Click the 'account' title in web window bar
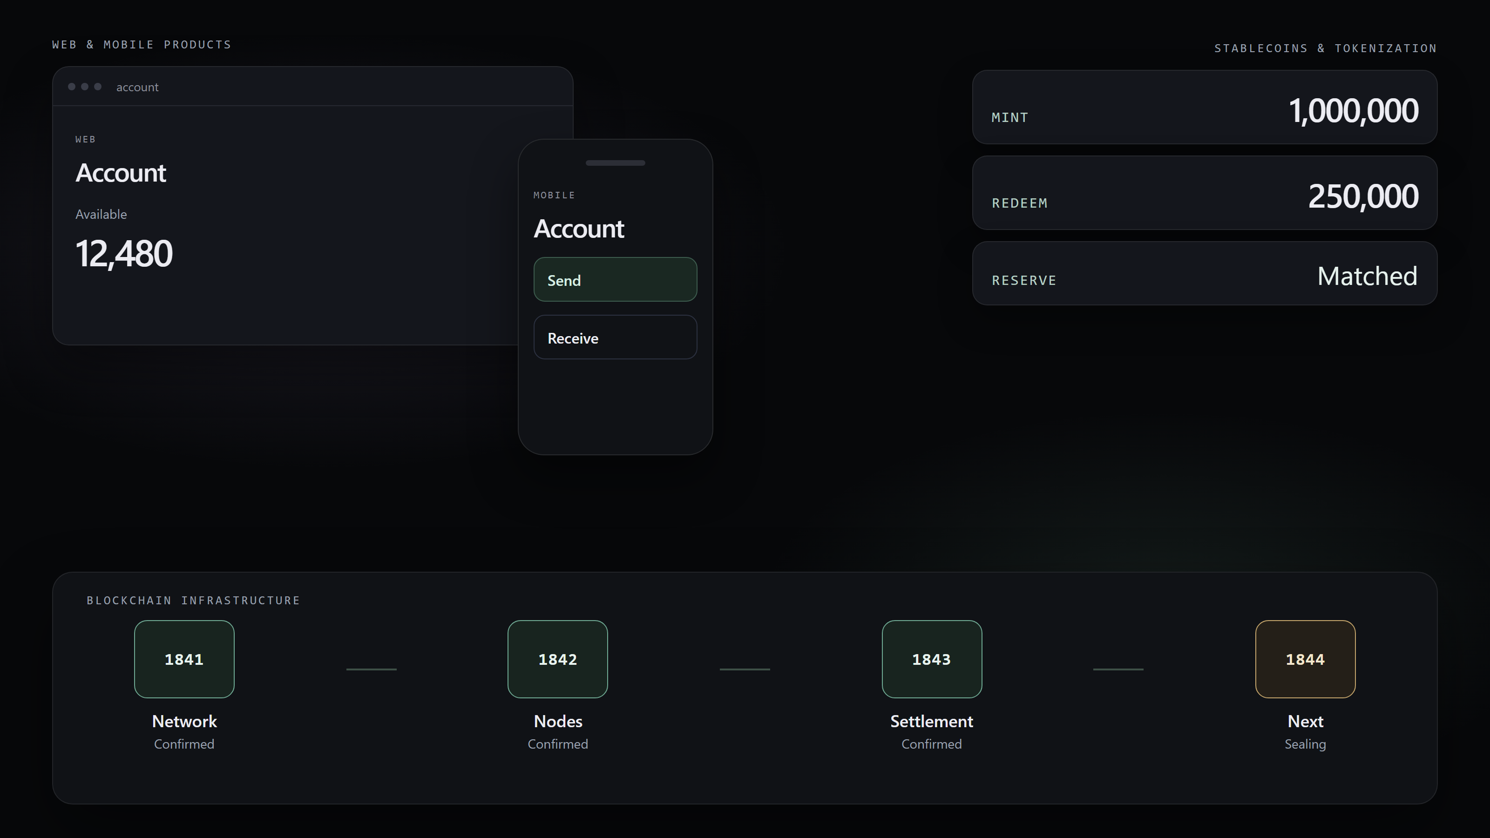1490x838 pixels. 137,87
